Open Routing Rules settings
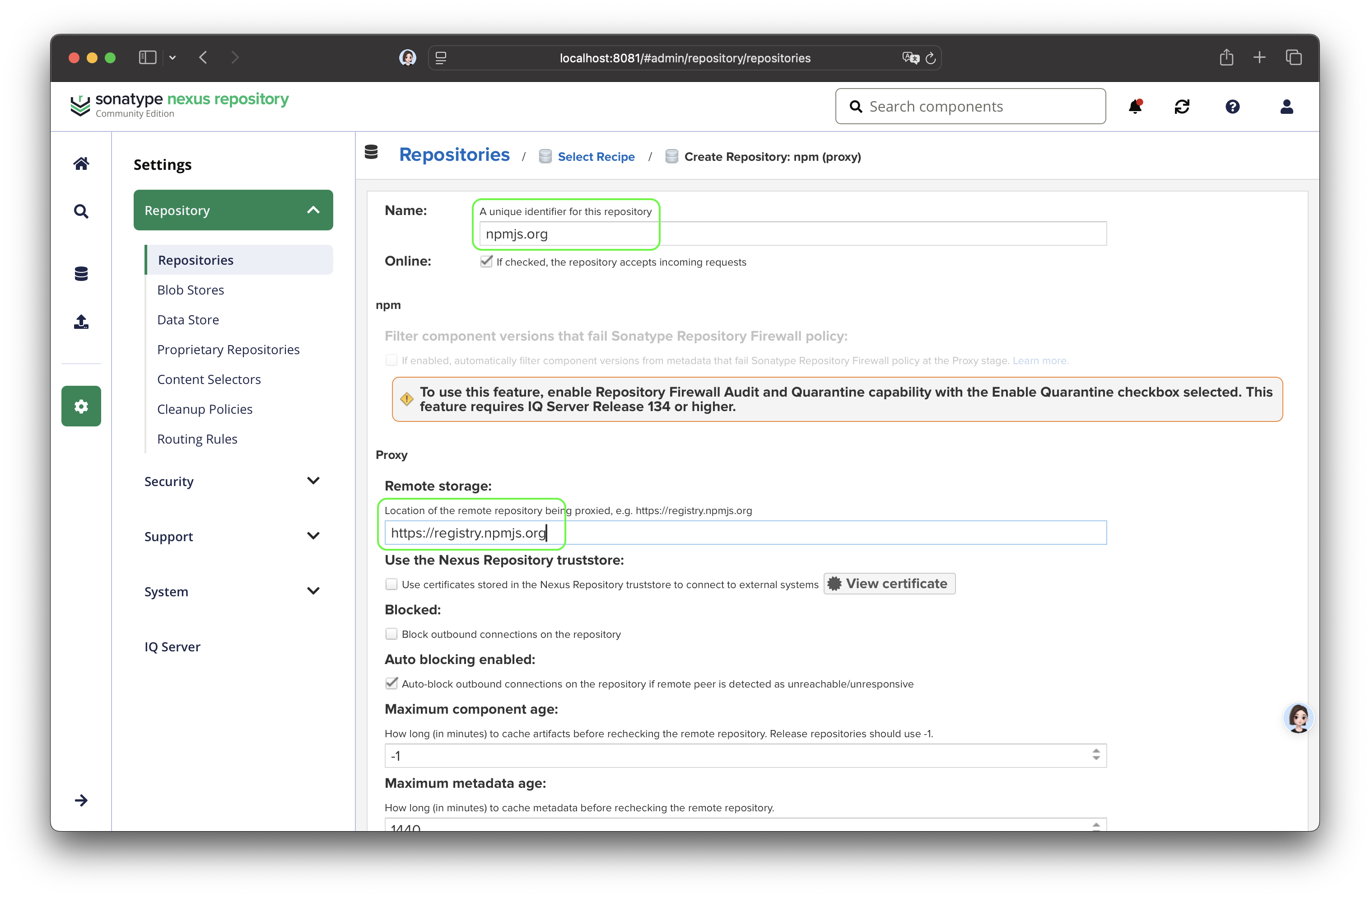Screen dimensions: 1370x898 point(197,439)
